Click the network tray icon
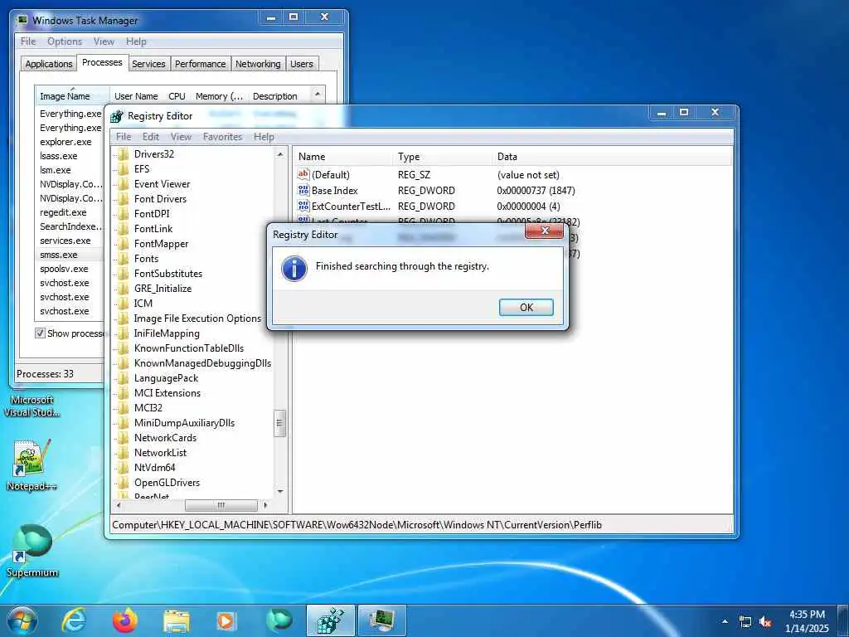Image resolution: width=849 pixels, height=637 pixels. [745, 622]
